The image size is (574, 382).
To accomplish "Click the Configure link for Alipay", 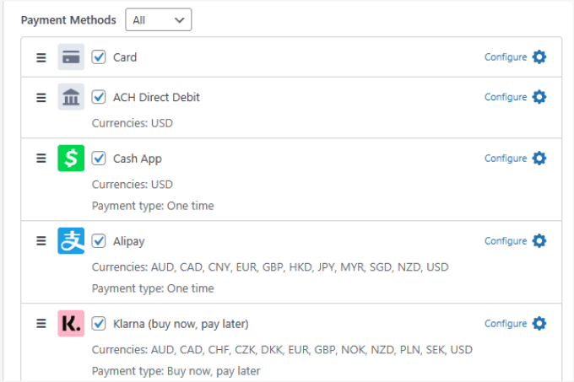I will click(506, 241).
